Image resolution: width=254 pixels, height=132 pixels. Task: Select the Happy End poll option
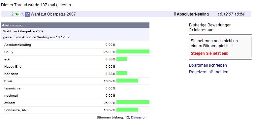(x=75, y=67)
